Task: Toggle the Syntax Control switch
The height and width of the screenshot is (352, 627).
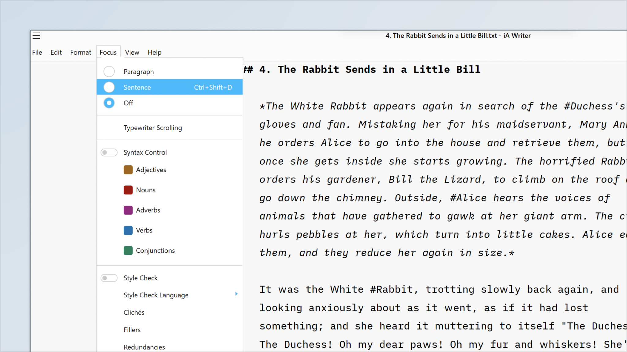Action: tap(109, 152)
